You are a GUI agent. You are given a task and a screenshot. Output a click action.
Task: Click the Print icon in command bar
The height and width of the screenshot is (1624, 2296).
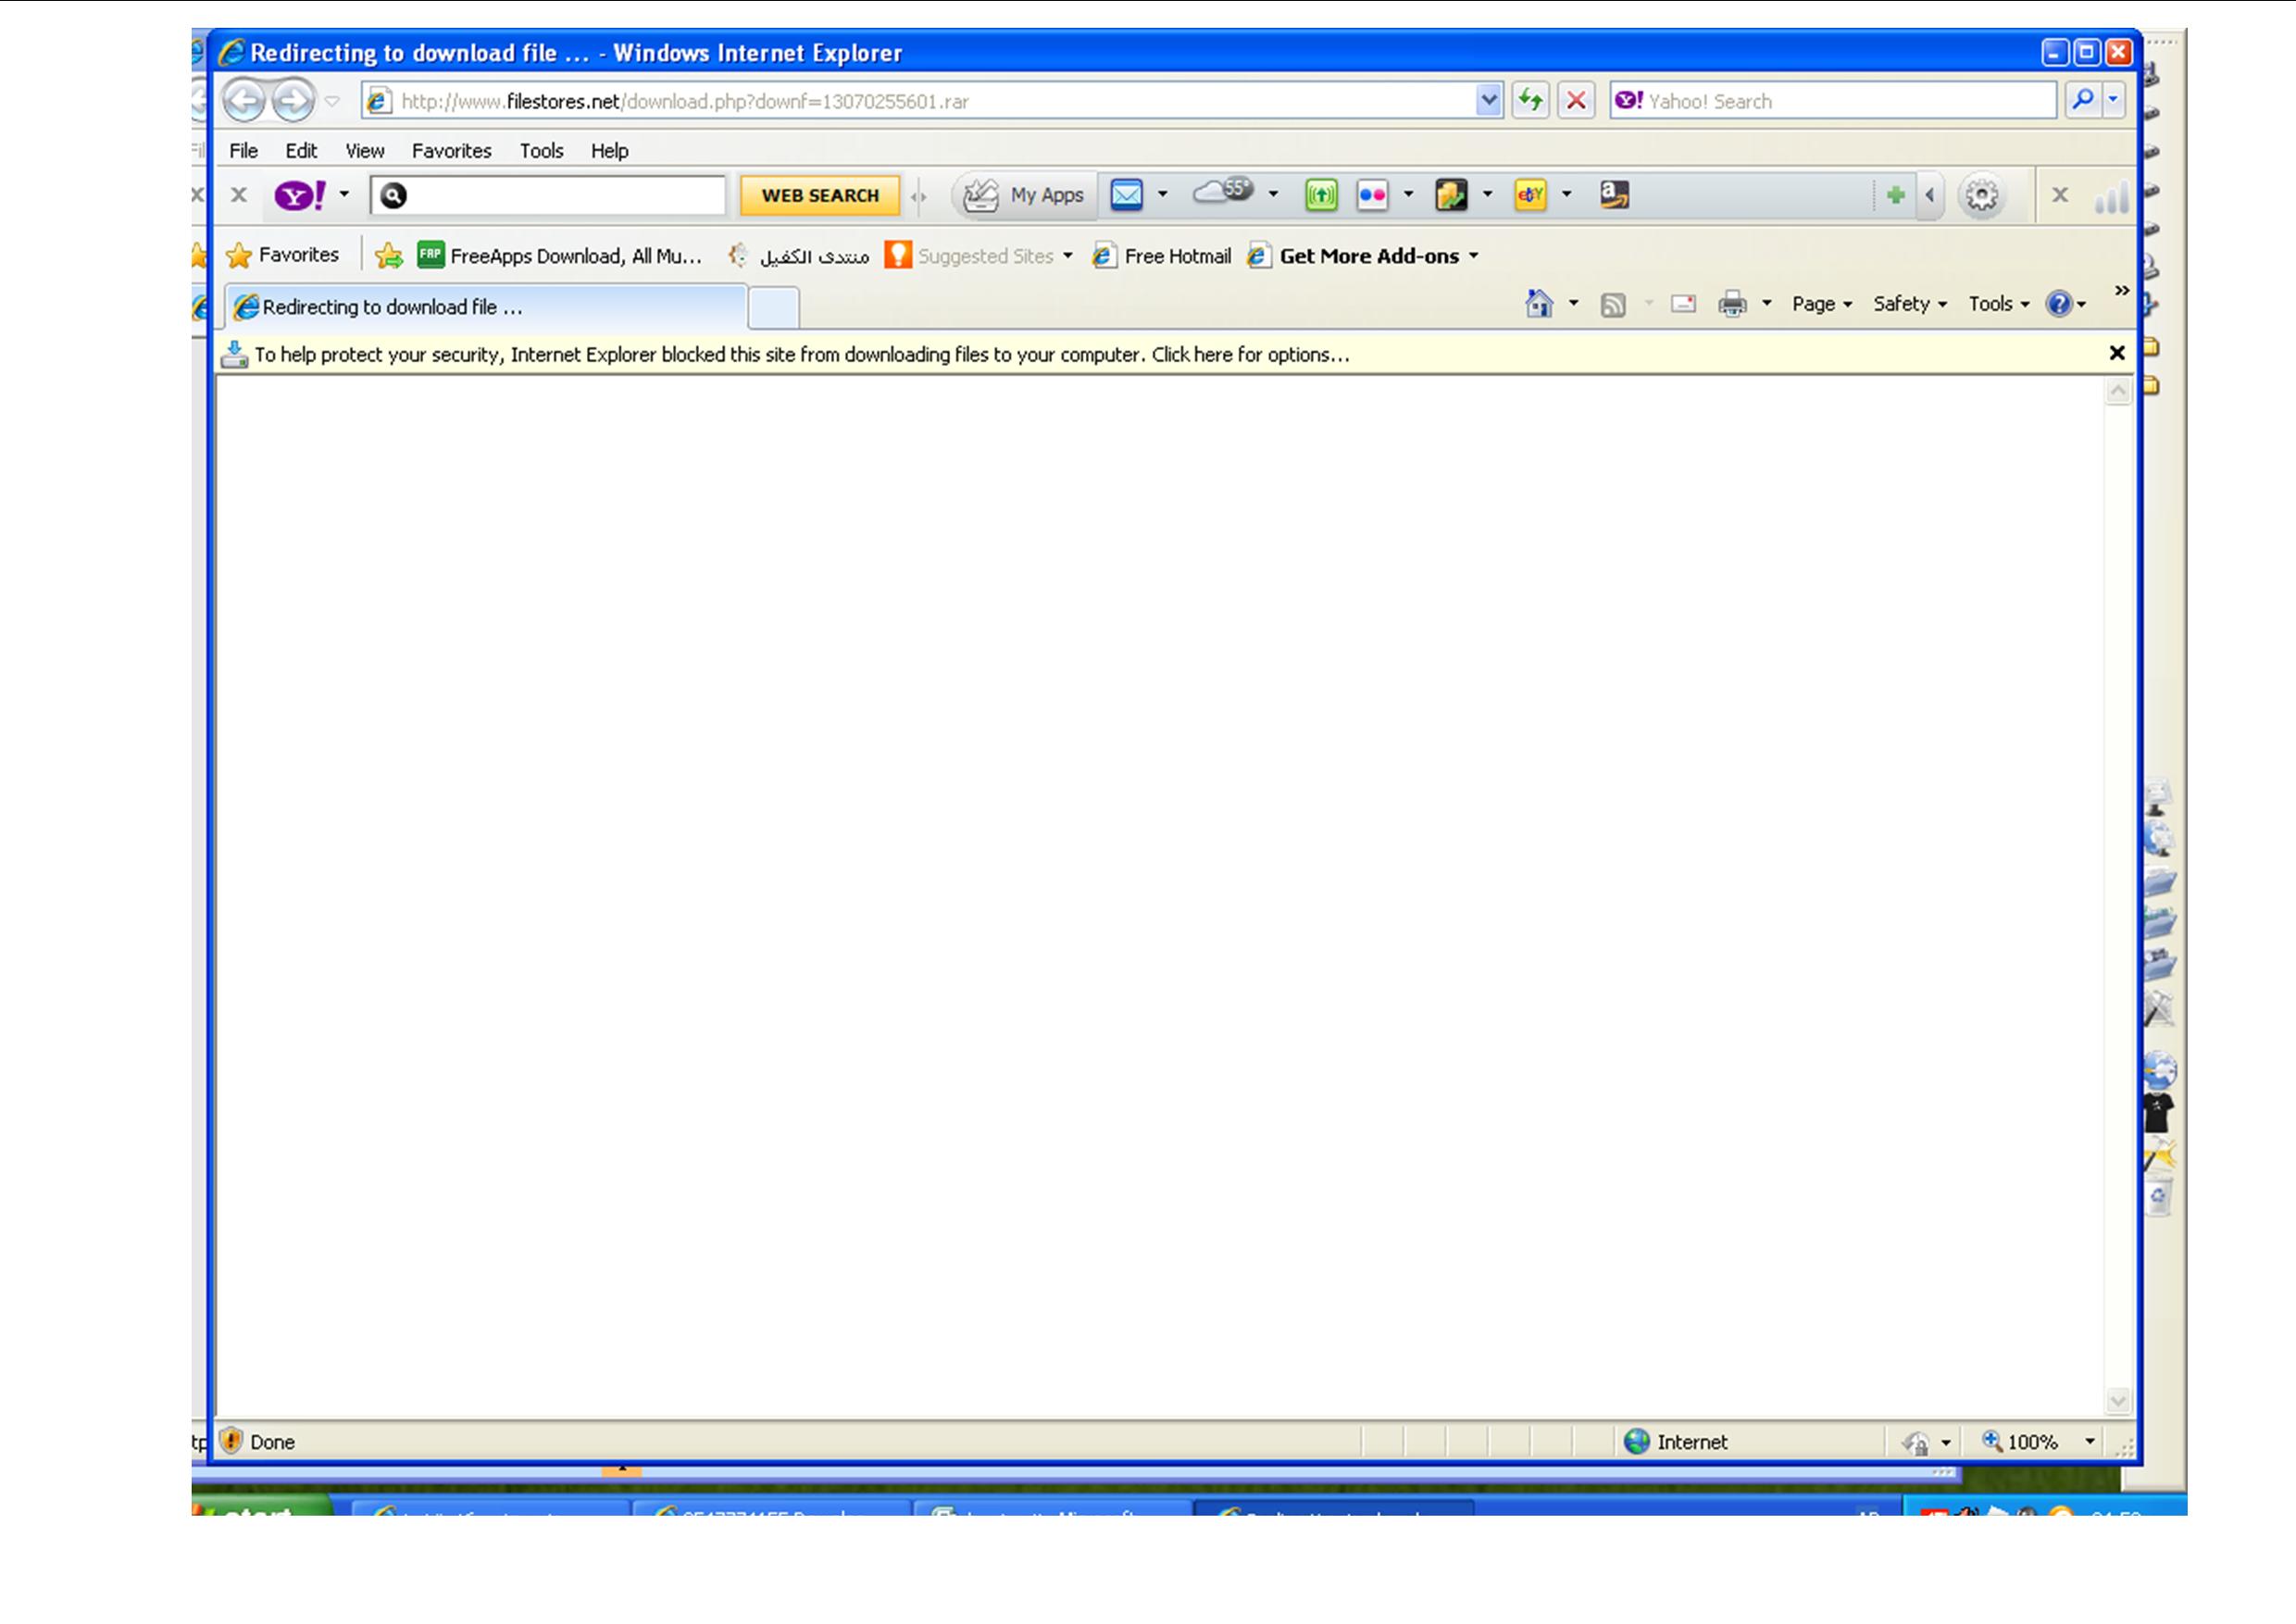coord(1731,304)
